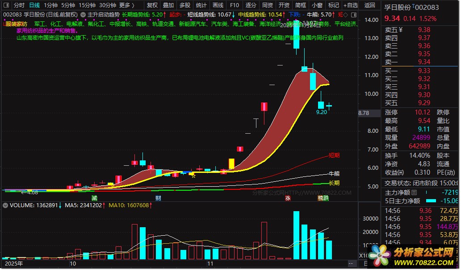Click the 涨 limit-up marker
The image size is (461, 270).
pyautogui.click(x=288, y=198)
